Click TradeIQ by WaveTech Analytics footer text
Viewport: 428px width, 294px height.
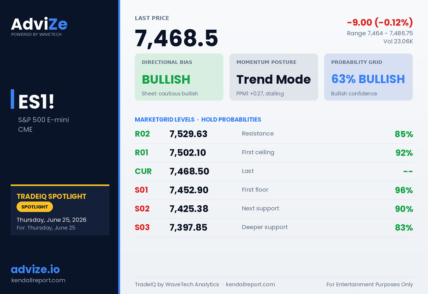click(x=177, y=284)
